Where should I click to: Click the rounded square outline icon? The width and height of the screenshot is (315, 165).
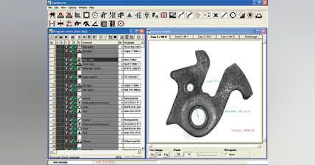(86, 15)
